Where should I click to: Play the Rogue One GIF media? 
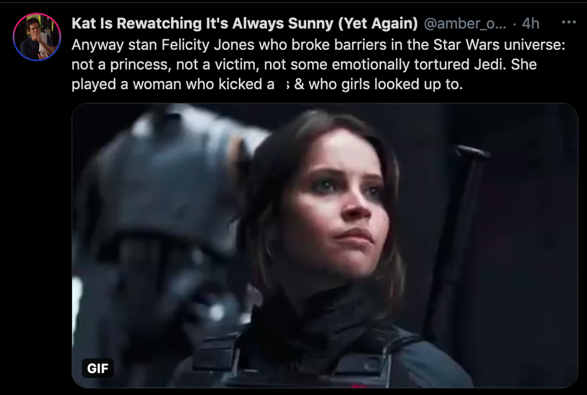[325, 246]
